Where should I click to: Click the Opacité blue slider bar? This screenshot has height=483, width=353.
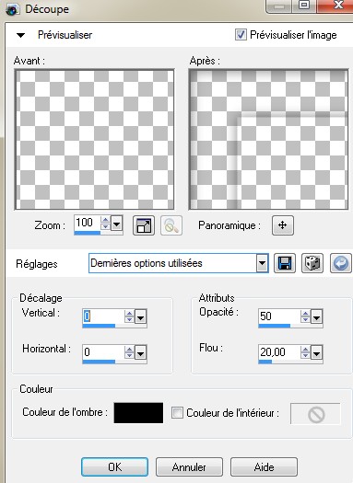pyautogui.click(x=275, y=326)
